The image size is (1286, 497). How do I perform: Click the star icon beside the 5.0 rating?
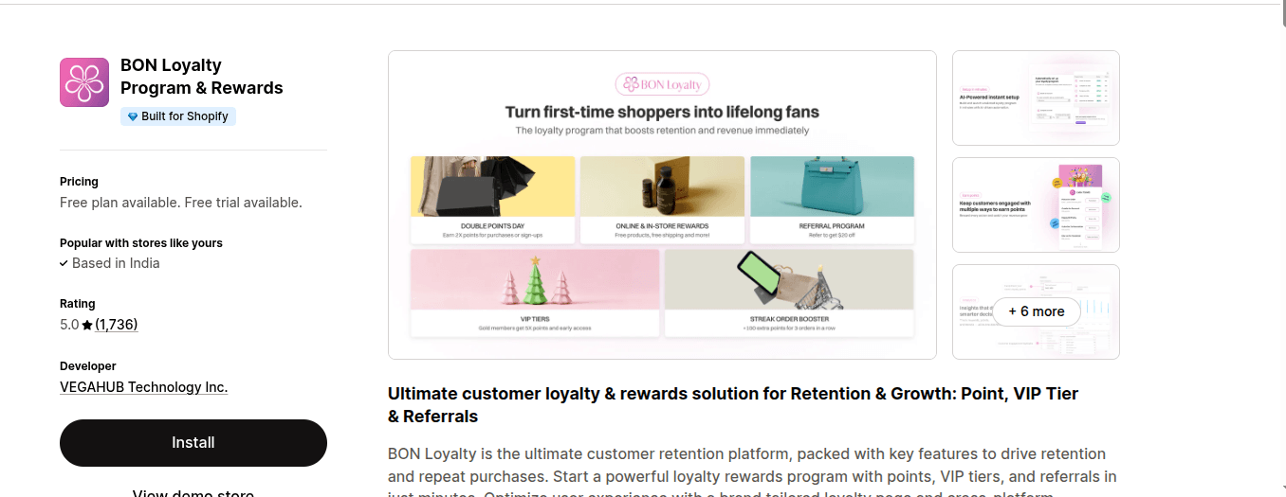[87, 325]
